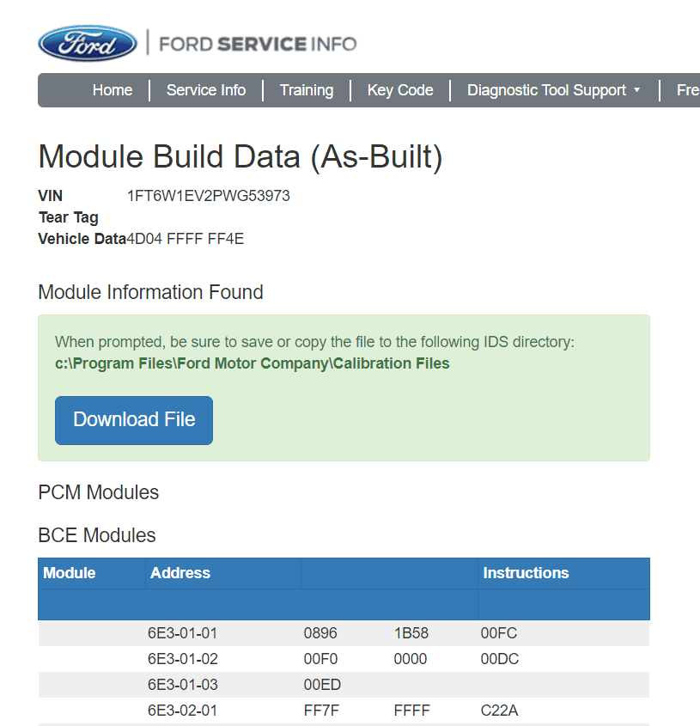This screenshot has height=726, width=700.
Task: Click the Download File button
Action: (x=133, y=420)
